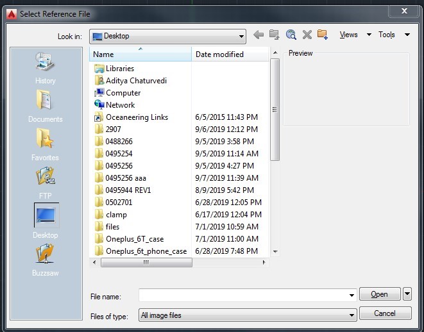Click the horizontal scroll left arrow
424x332 pixels.
(94, 262)
